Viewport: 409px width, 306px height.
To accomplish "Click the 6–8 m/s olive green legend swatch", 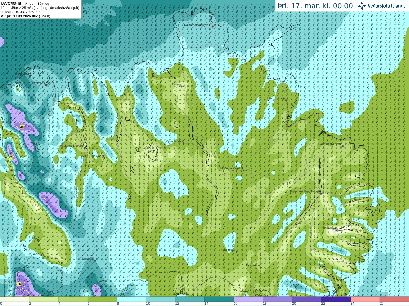I will tap(102, 299).
